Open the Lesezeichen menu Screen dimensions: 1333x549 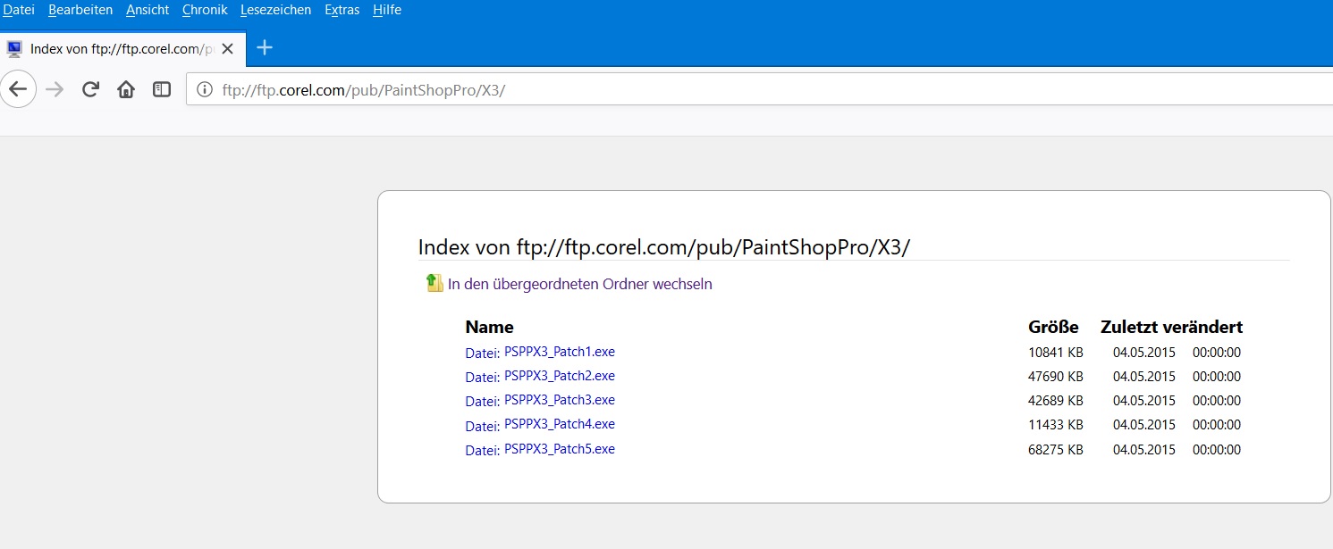[x=276, y=10]
